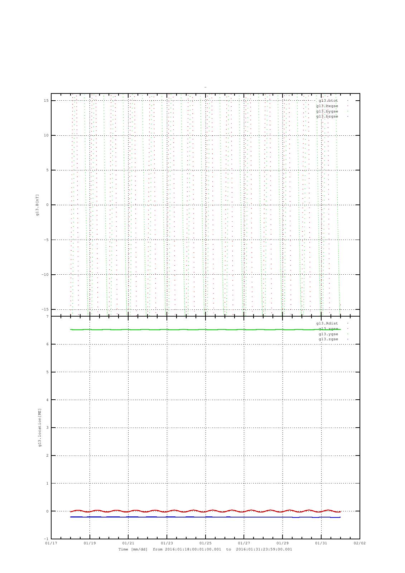The width and height of the screenshot is (405, 573).
Task: Click the 10 tick value on B axis
Action: (x=46, y=135)
